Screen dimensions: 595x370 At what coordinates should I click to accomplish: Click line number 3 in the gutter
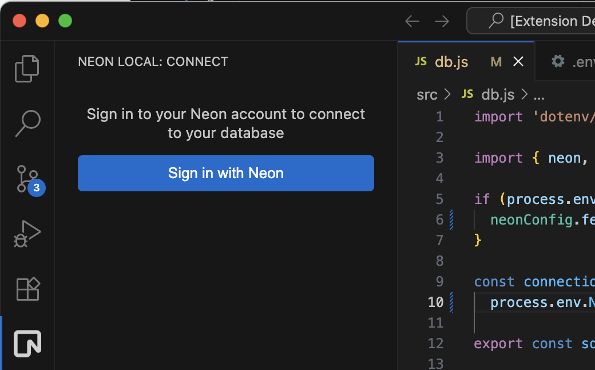click(439, 158)
